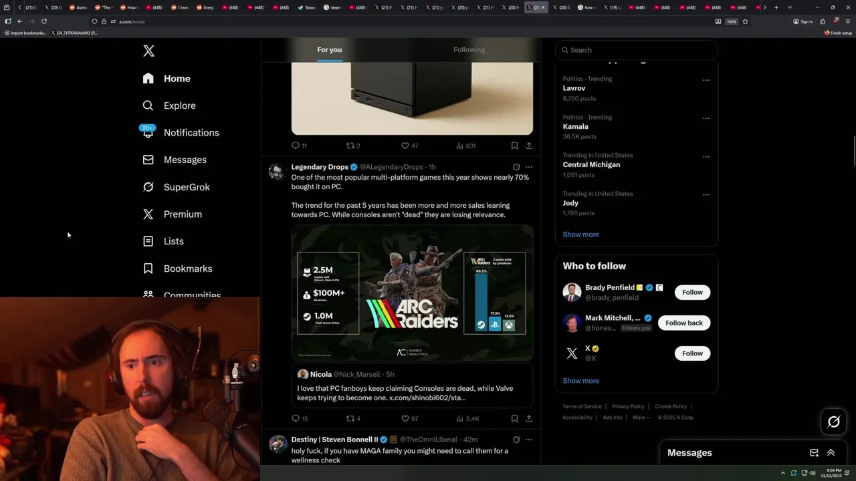
Task: Ask Grok about Destiny's post
Action: click(516, 440)
